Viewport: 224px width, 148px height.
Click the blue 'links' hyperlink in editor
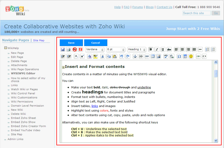[x=95, y=106]
